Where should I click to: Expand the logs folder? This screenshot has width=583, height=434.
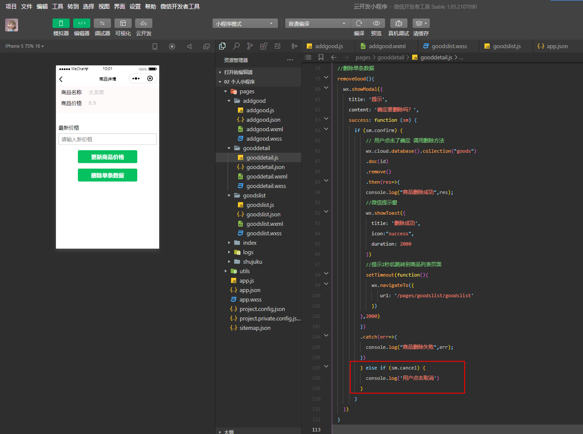(258, 252)
